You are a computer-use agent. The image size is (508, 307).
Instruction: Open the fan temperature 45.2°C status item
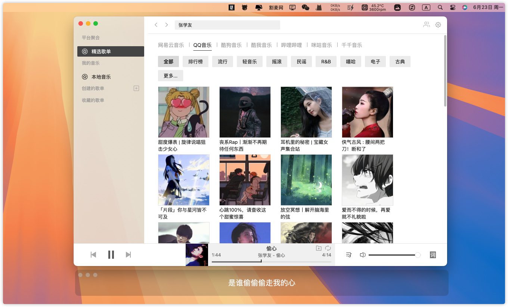[374, 7]
